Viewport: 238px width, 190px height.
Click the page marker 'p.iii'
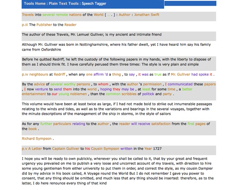(x=25, y=25)
